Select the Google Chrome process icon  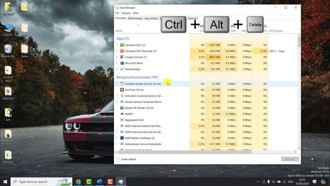click(x=122, y=57)
